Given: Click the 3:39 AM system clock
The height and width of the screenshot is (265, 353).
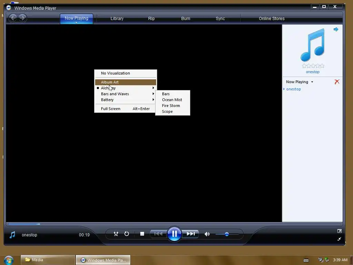Looking at the screenshot, I should (340, 260).
